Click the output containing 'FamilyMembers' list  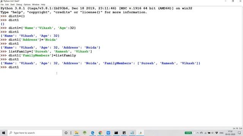tap(100, 63)
